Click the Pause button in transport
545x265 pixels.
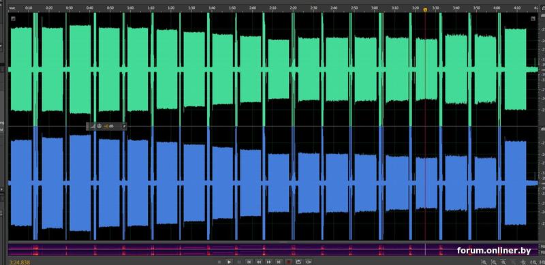click(239, 262)
